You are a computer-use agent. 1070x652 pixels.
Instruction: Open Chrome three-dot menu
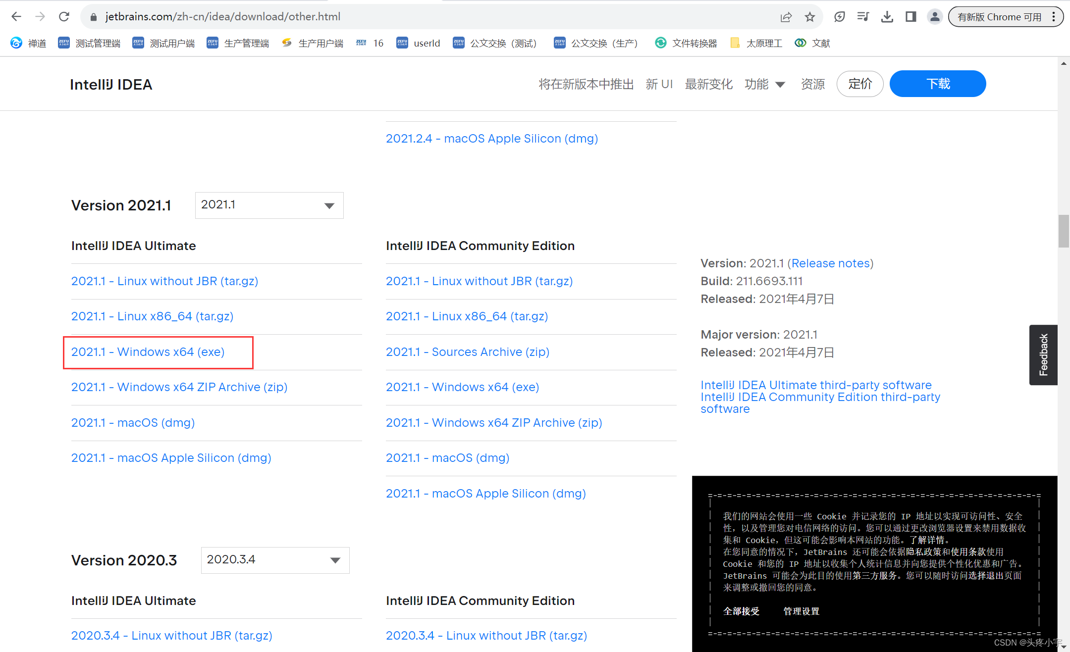(x=1054, y=17)
